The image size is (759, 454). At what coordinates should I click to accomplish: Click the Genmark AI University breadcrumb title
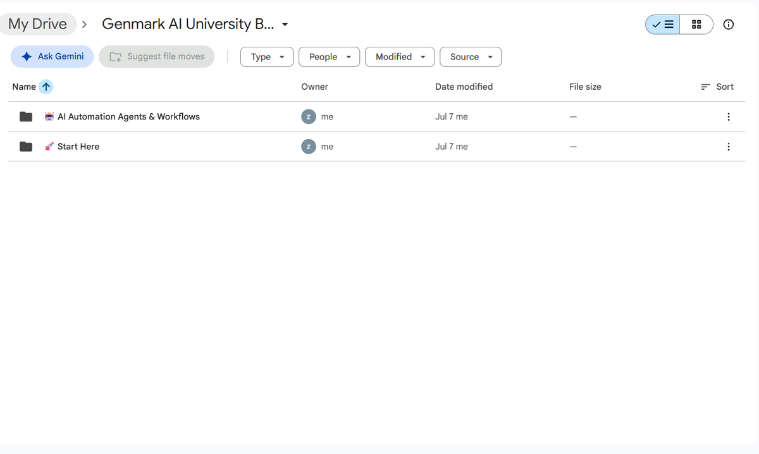(188, 24)
